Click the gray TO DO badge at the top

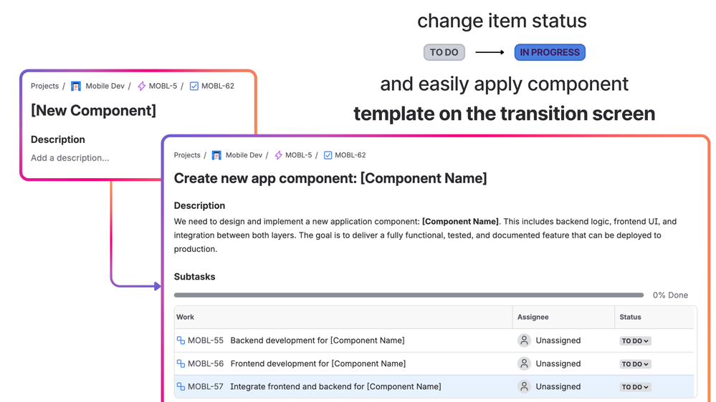click(444, 52)
